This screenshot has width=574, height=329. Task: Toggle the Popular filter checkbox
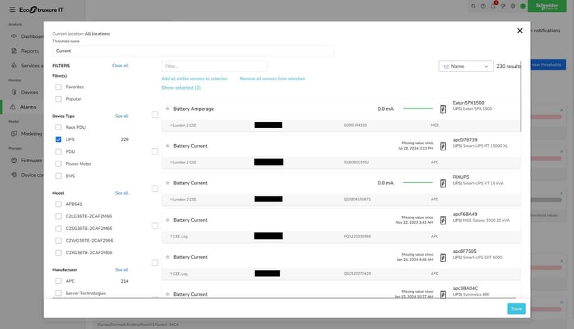coord(58,99)
